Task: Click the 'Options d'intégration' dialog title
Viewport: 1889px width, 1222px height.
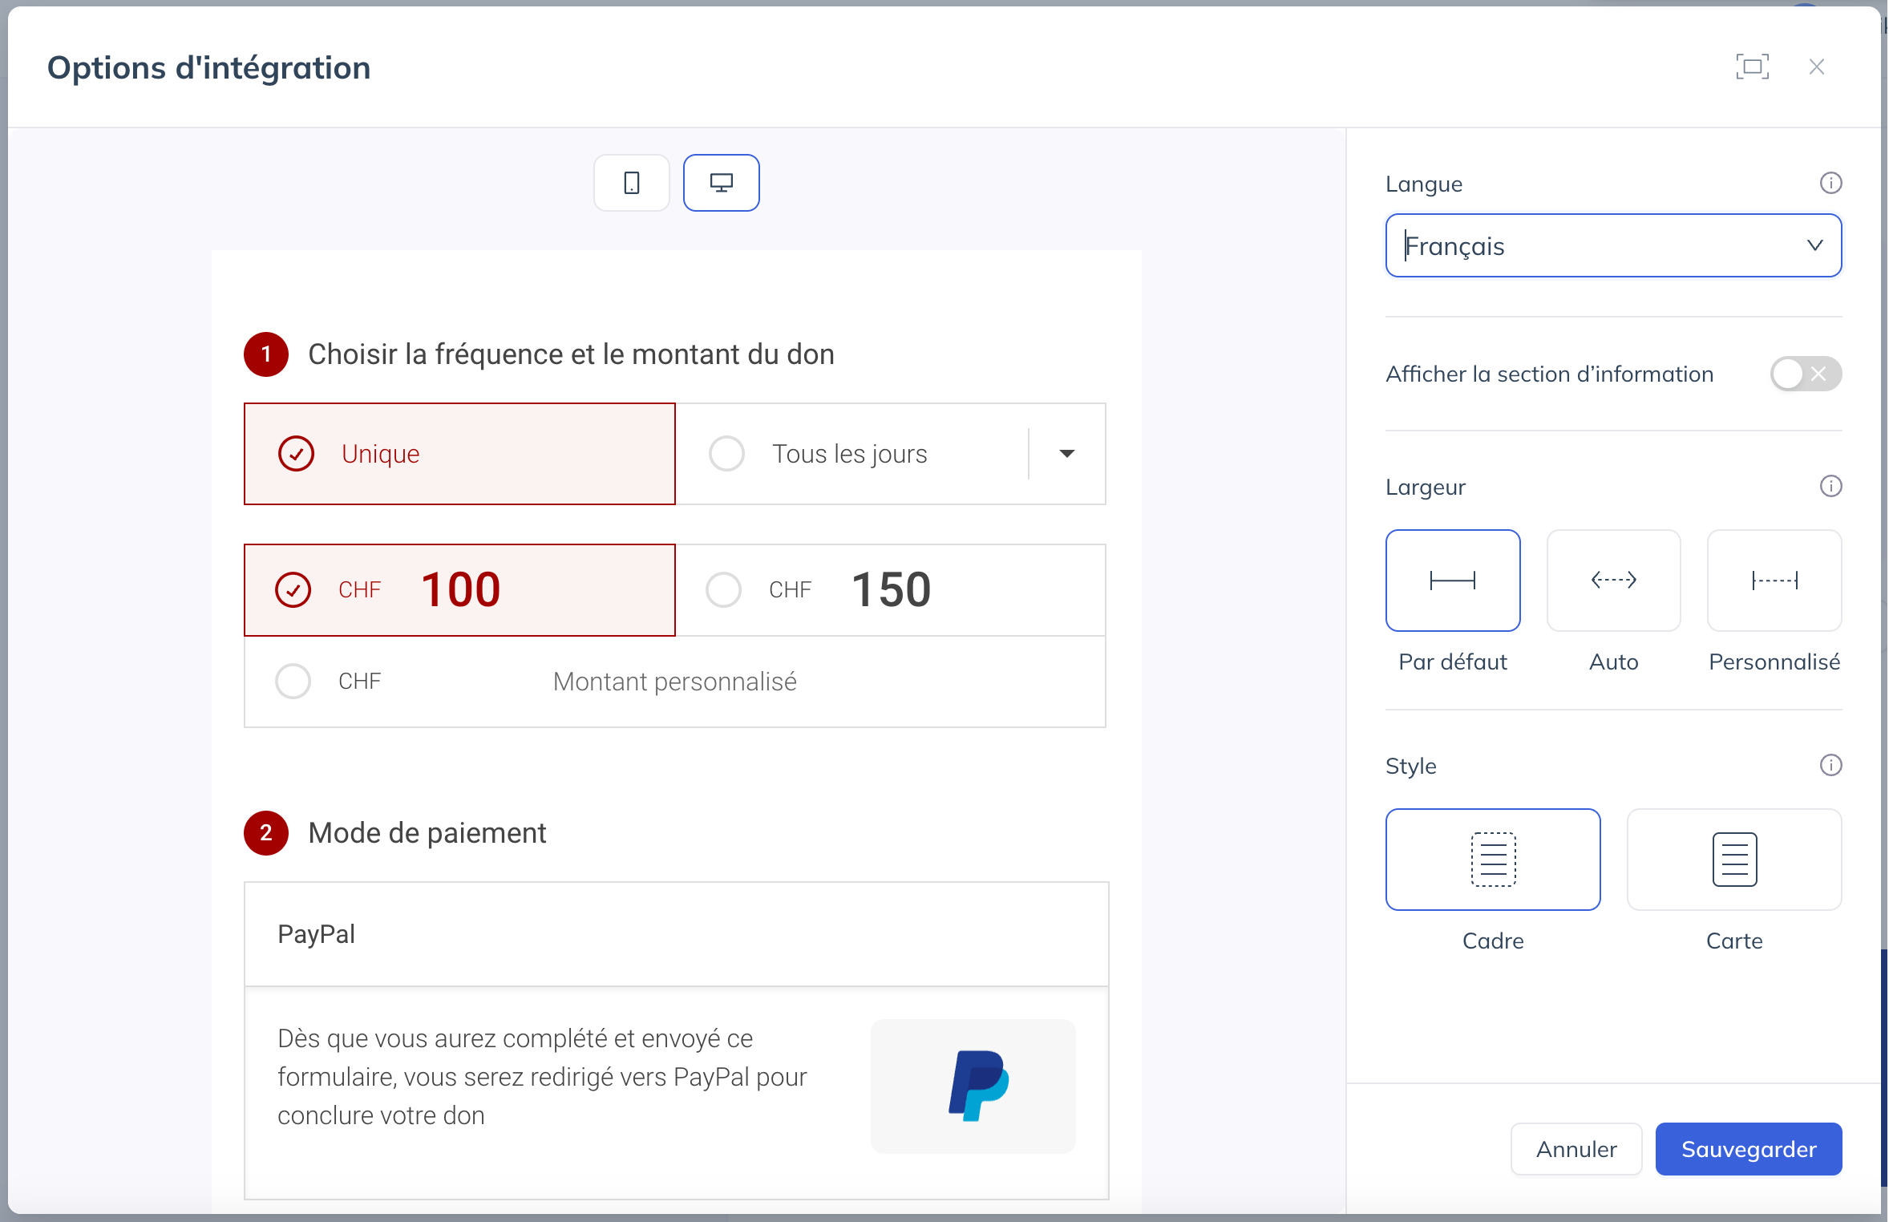Action: pyautogui.click(x=208, y=67)
